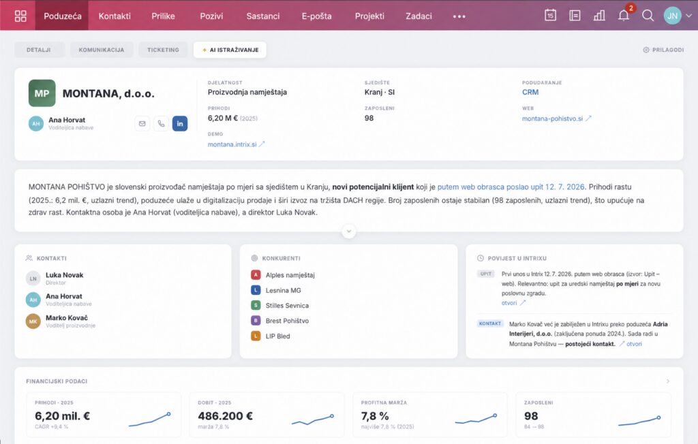Call Ana Horvat via phone icon
Image resolution: width=698 pixels, height=444 pixels.
pos(161,124)
